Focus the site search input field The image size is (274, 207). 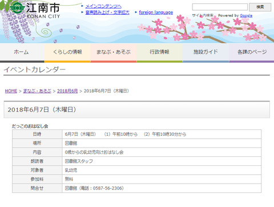[x=220, y=7]
